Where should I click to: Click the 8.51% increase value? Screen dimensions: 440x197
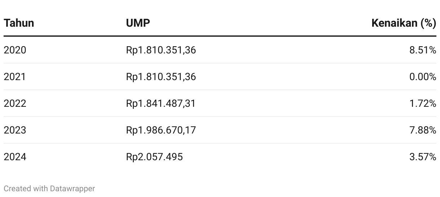[x=423, y=50]
